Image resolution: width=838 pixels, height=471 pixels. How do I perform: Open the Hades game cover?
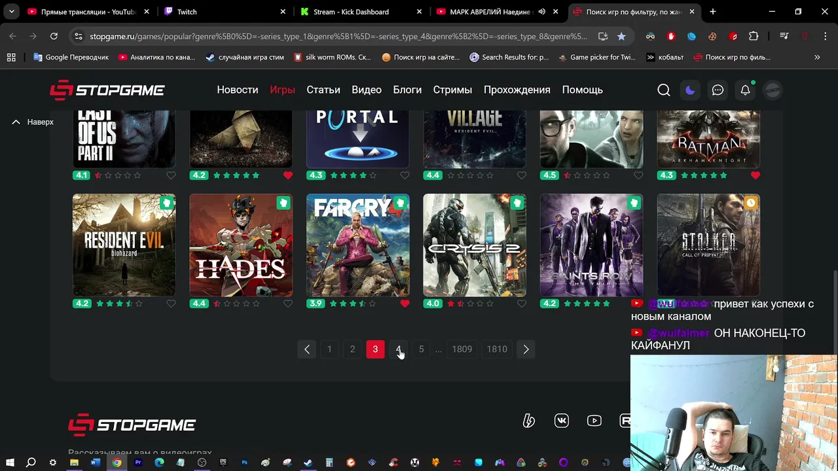pos(241,245)
